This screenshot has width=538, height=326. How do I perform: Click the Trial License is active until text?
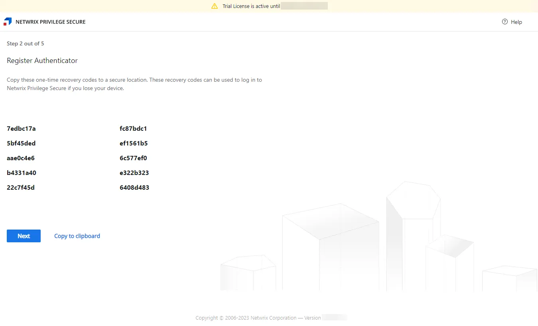coord(251,6)
